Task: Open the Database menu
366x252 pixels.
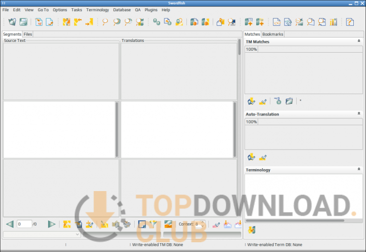Action: [x=122, y=10]
